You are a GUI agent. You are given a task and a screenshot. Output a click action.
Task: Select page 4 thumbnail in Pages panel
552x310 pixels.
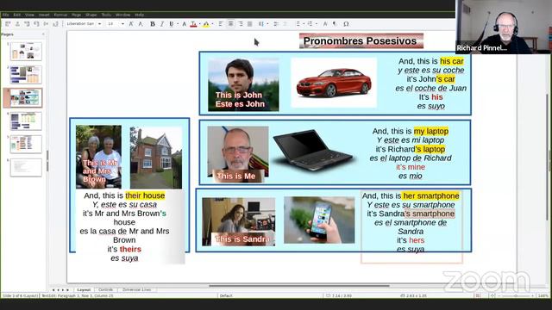coord(26,121)
